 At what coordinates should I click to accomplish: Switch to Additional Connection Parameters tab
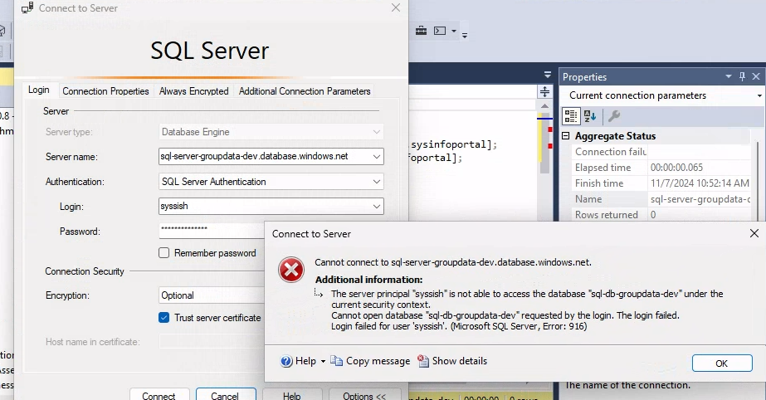click(305, 90)
